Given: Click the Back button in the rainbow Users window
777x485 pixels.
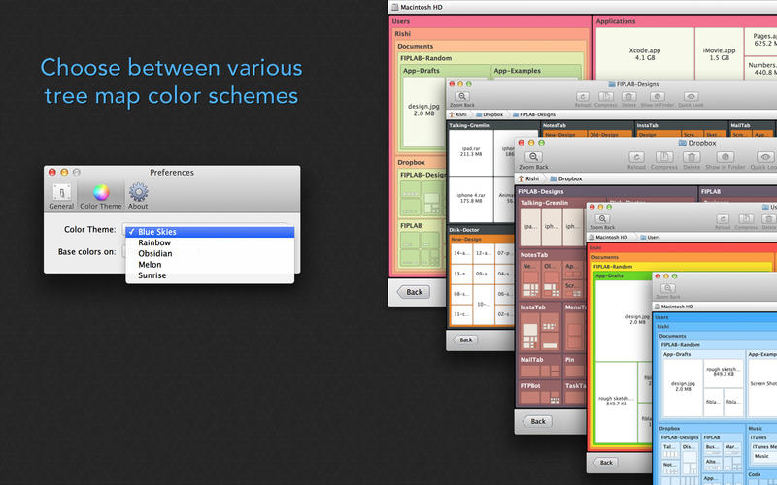Looking at the screenshot, I should tap(606, 463).
